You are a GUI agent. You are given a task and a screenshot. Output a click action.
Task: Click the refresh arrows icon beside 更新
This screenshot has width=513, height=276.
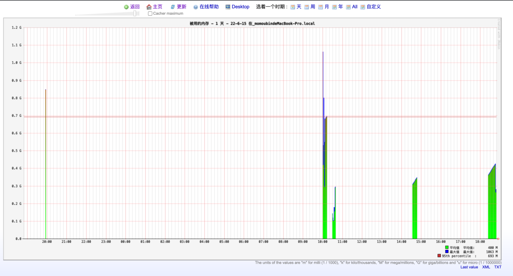point(173,7)
